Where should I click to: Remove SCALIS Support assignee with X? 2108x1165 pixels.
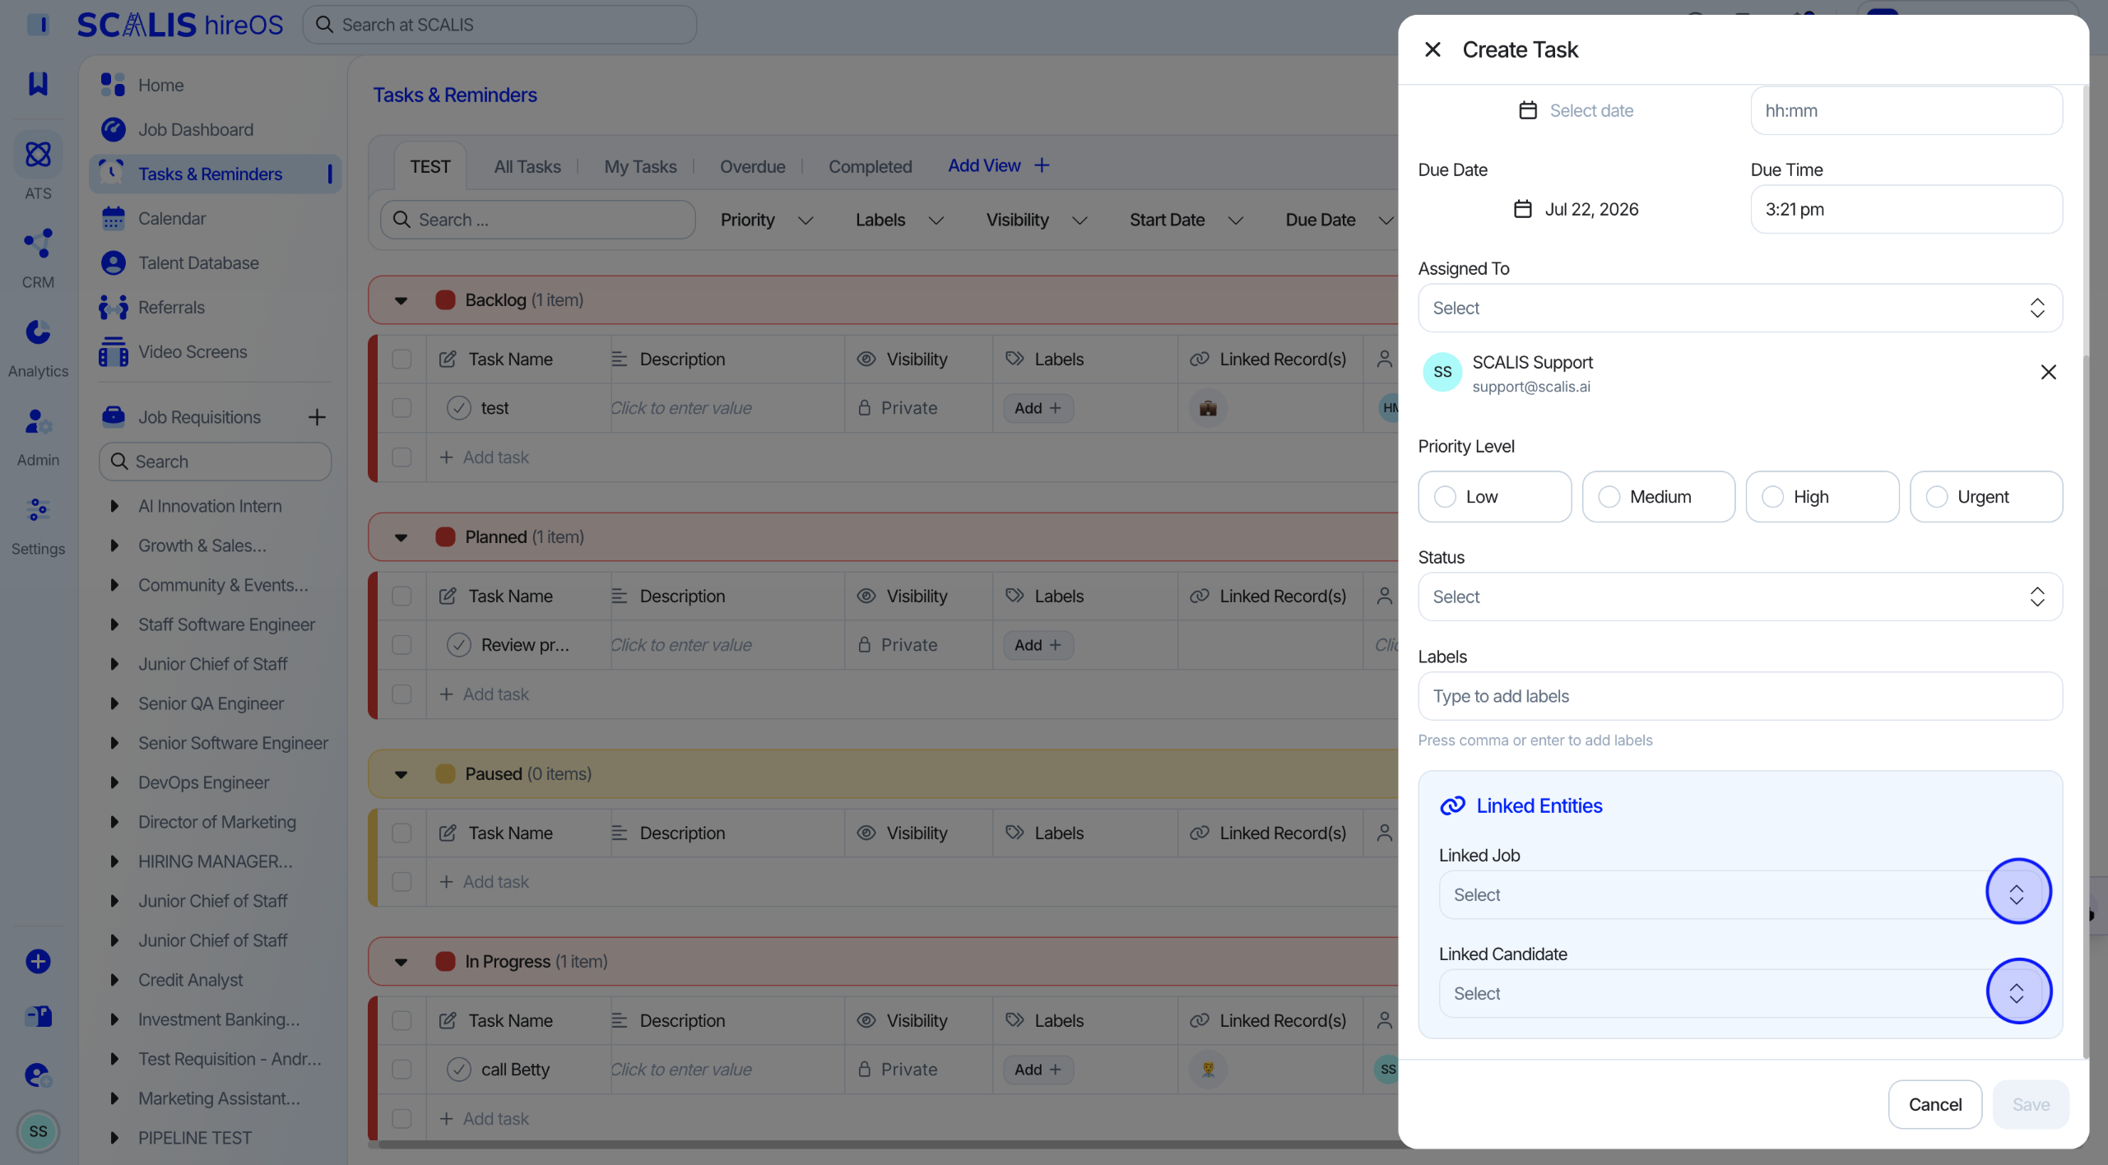pos(2048,372)
